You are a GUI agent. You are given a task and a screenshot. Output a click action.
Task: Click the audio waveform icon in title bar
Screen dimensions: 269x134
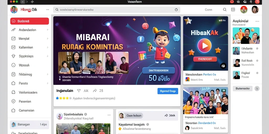[x=32, y=2]
